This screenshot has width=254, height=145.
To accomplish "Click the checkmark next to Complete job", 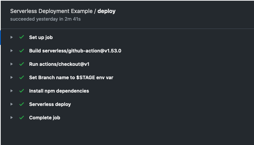I will [22, 118].
